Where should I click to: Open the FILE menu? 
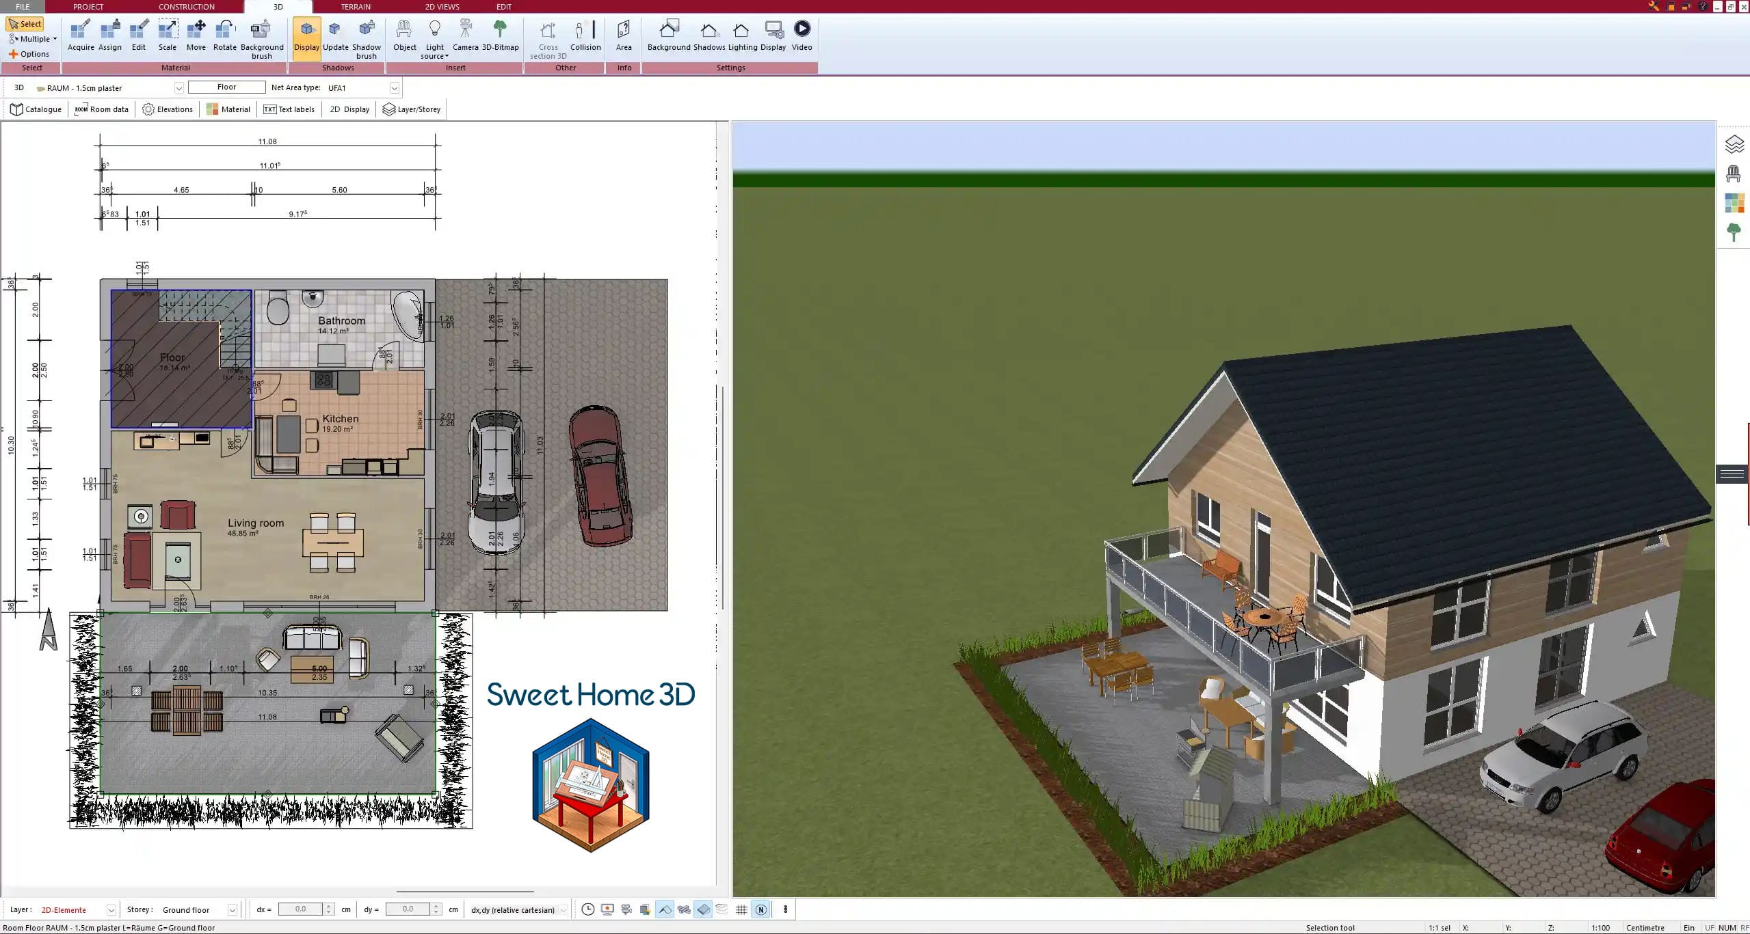[22, 6]
